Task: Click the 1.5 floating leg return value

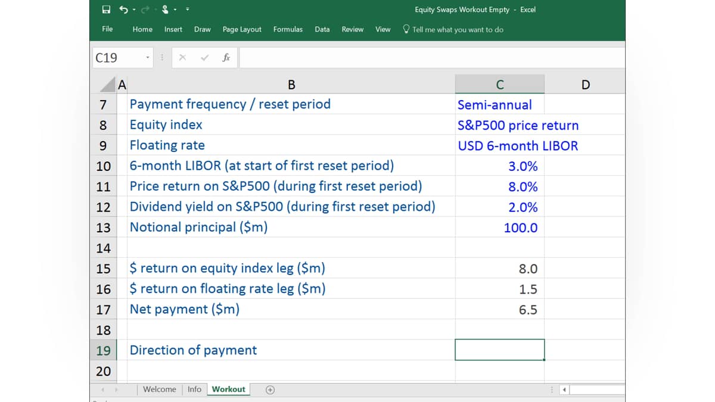Action: tap(499, 289)
